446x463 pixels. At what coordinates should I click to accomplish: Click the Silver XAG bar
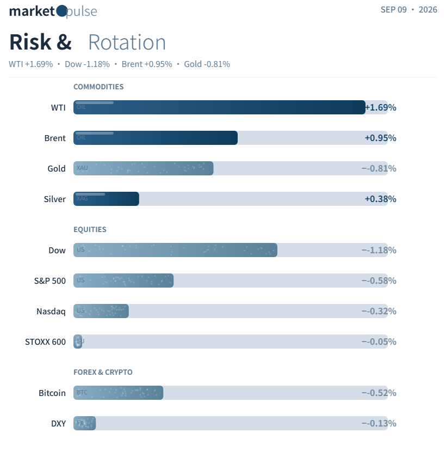tap(106, 199)
